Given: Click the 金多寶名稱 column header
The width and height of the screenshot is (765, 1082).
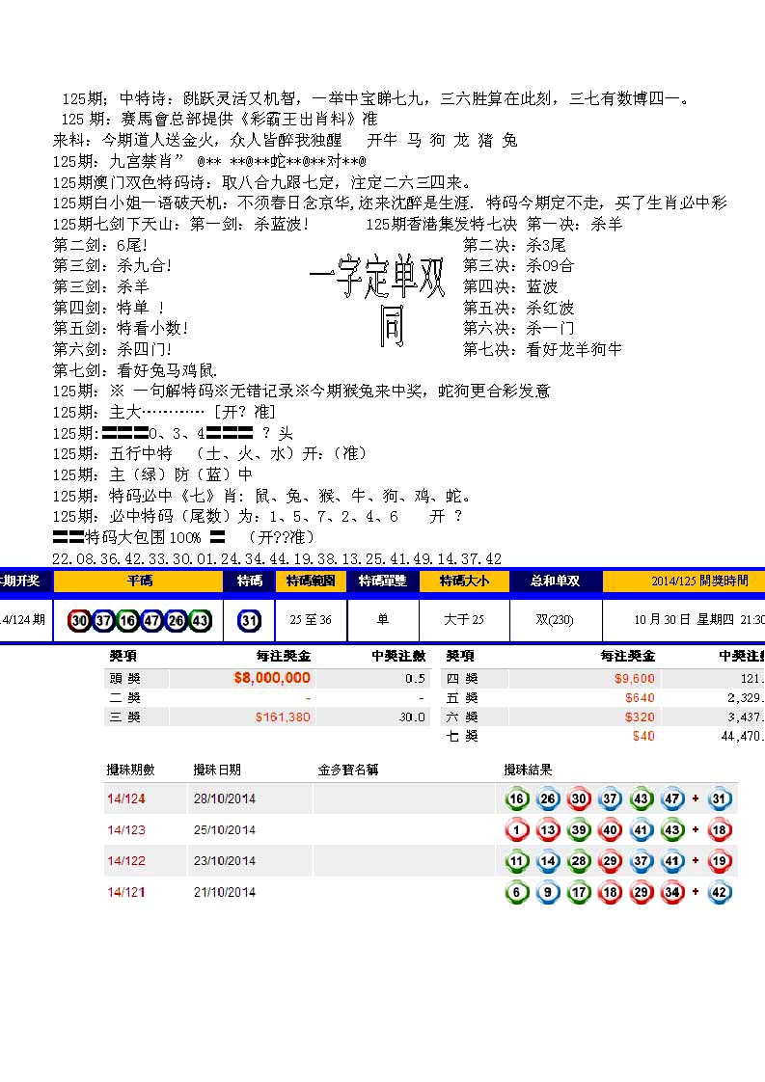Looking at the screenshot, I should pos(348,770).
